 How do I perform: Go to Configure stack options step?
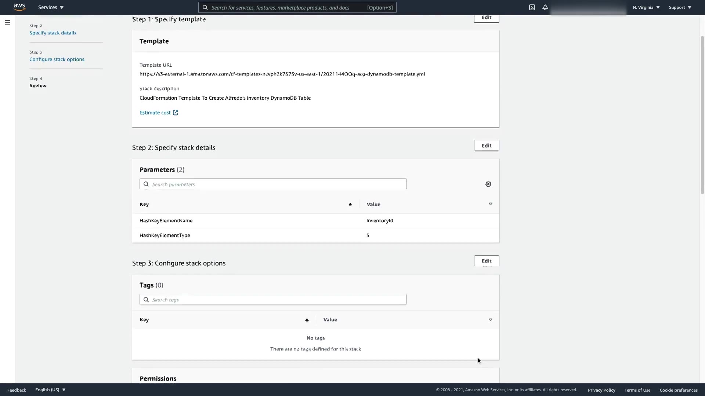coord(57,59)
